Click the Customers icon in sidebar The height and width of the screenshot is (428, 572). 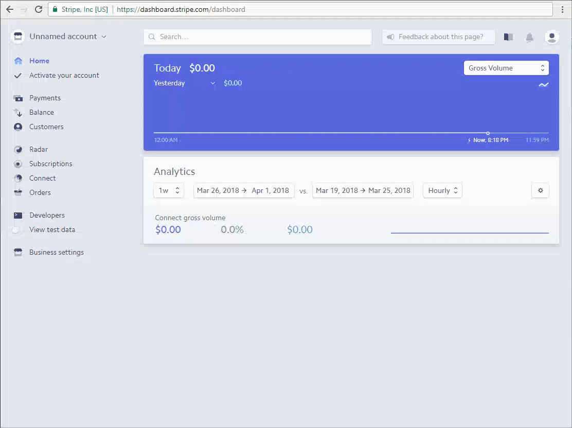tap(18, 127)
